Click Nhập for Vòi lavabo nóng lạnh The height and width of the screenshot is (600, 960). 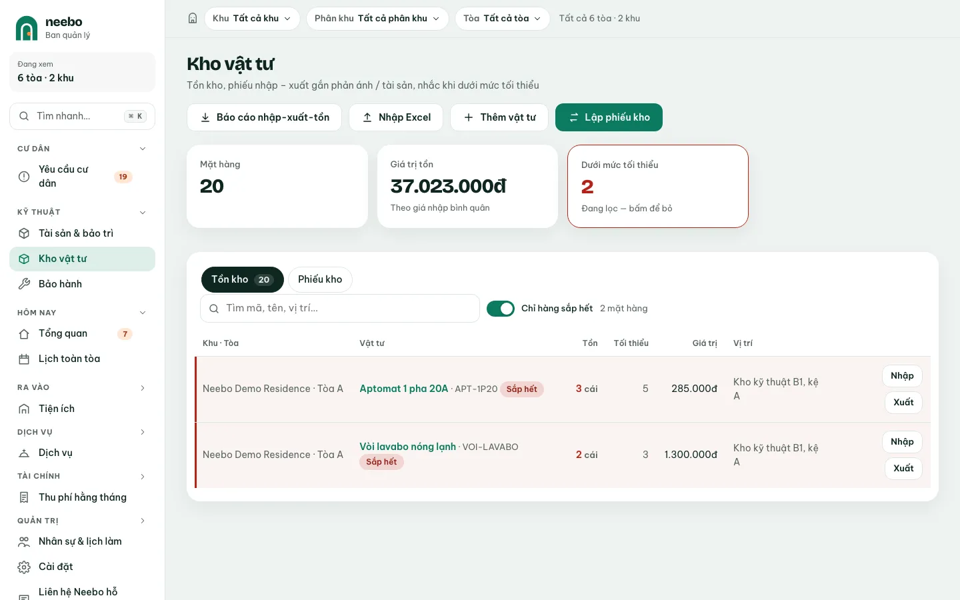pyautogui.click(x=902, y=442)
